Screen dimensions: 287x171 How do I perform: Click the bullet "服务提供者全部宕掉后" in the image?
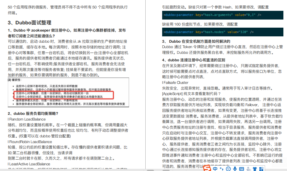70,104
